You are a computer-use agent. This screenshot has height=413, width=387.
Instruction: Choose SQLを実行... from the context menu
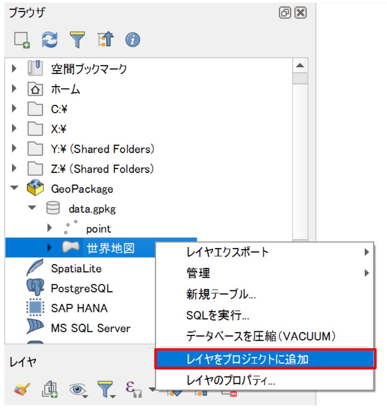264,315
